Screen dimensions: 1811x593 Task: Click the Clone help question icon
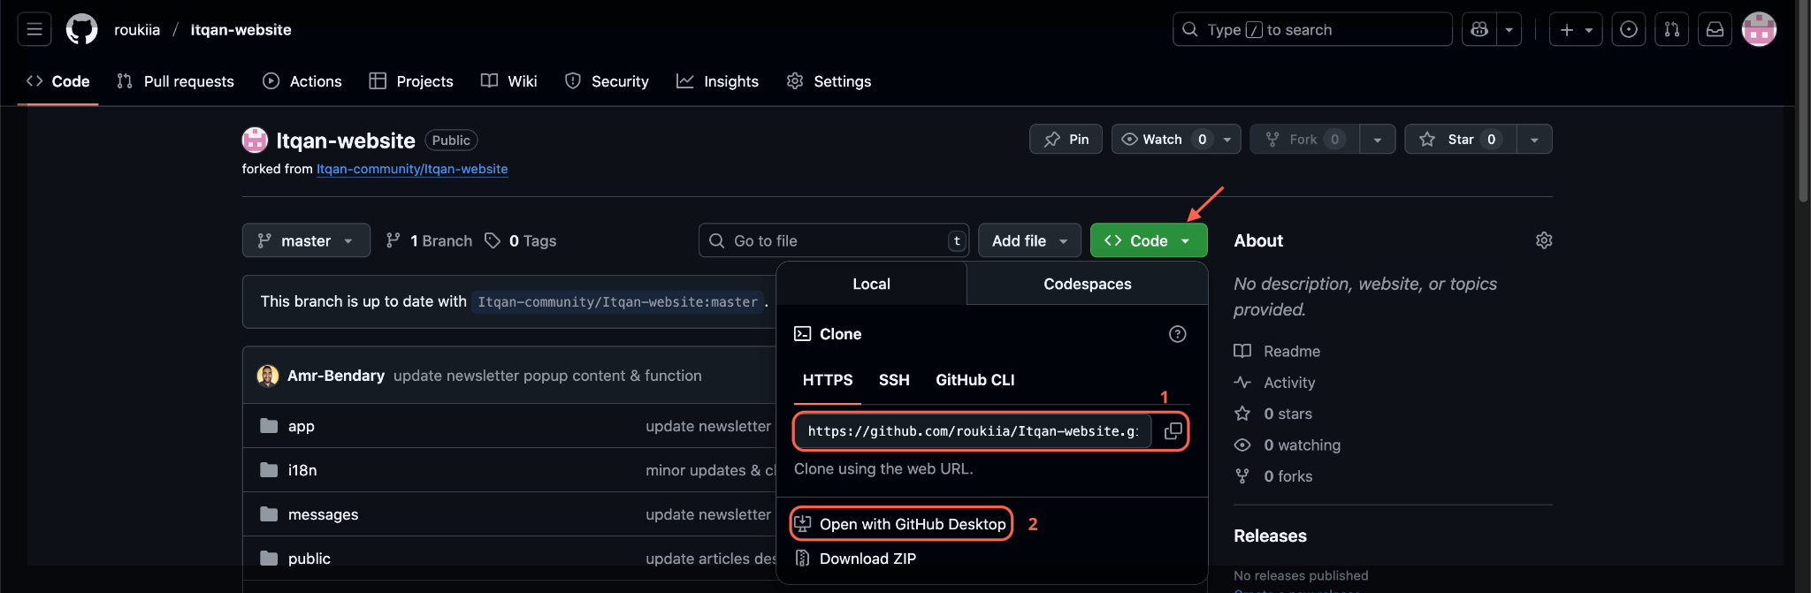[1177, 334]
